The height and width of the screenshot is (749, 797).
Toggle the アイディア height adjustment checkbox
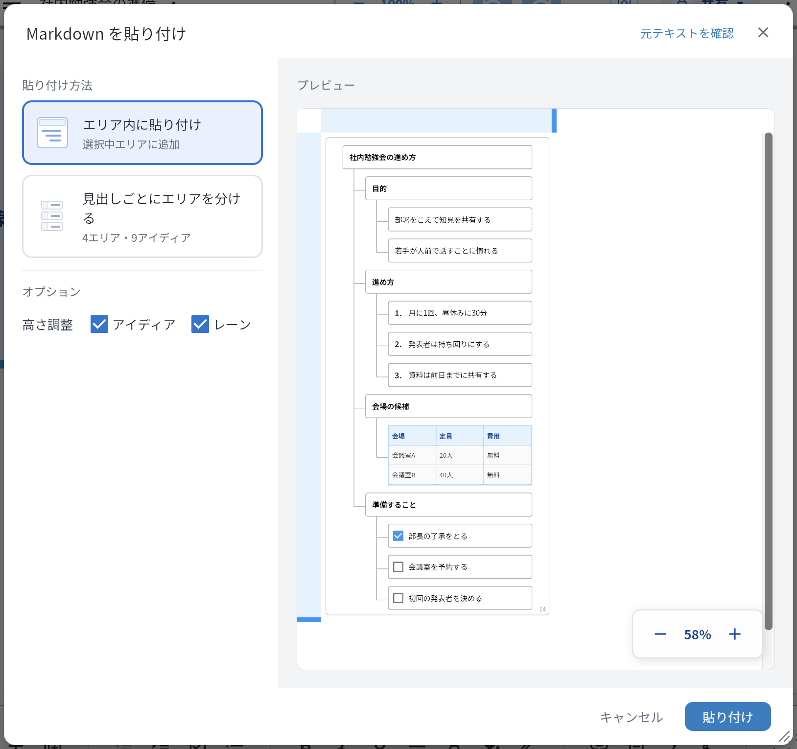pyautogui.click(x=99, y=324)
